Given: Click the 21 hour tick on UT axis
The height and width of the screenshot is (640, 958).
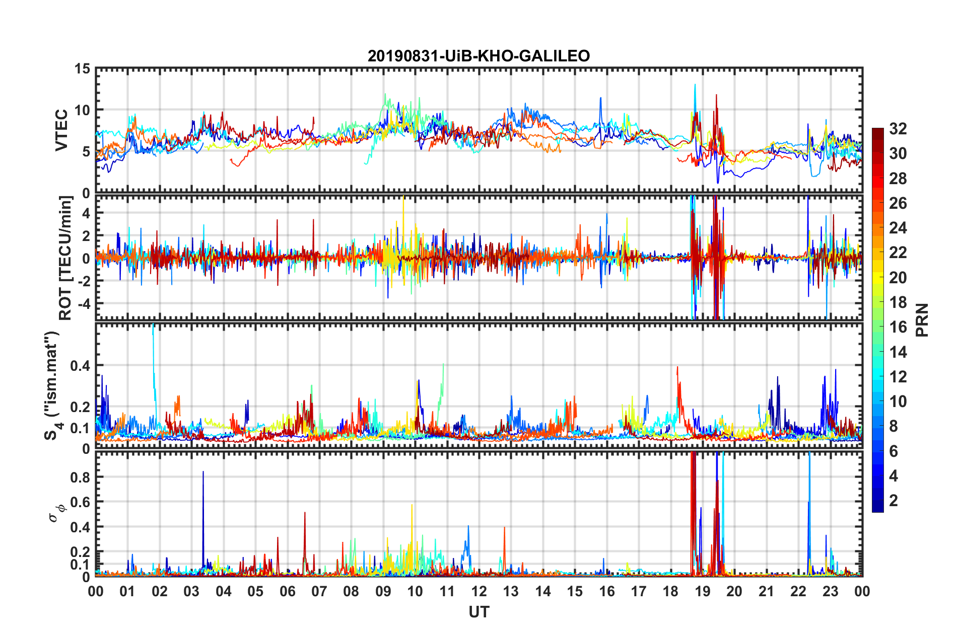Looking at the screenshot, I should click(767, 591).
